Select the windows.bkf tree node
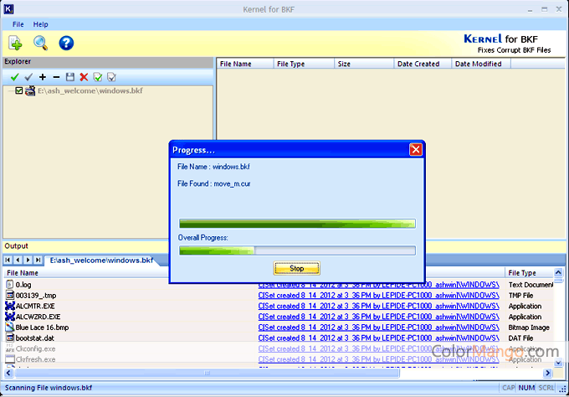 (85, 90)
